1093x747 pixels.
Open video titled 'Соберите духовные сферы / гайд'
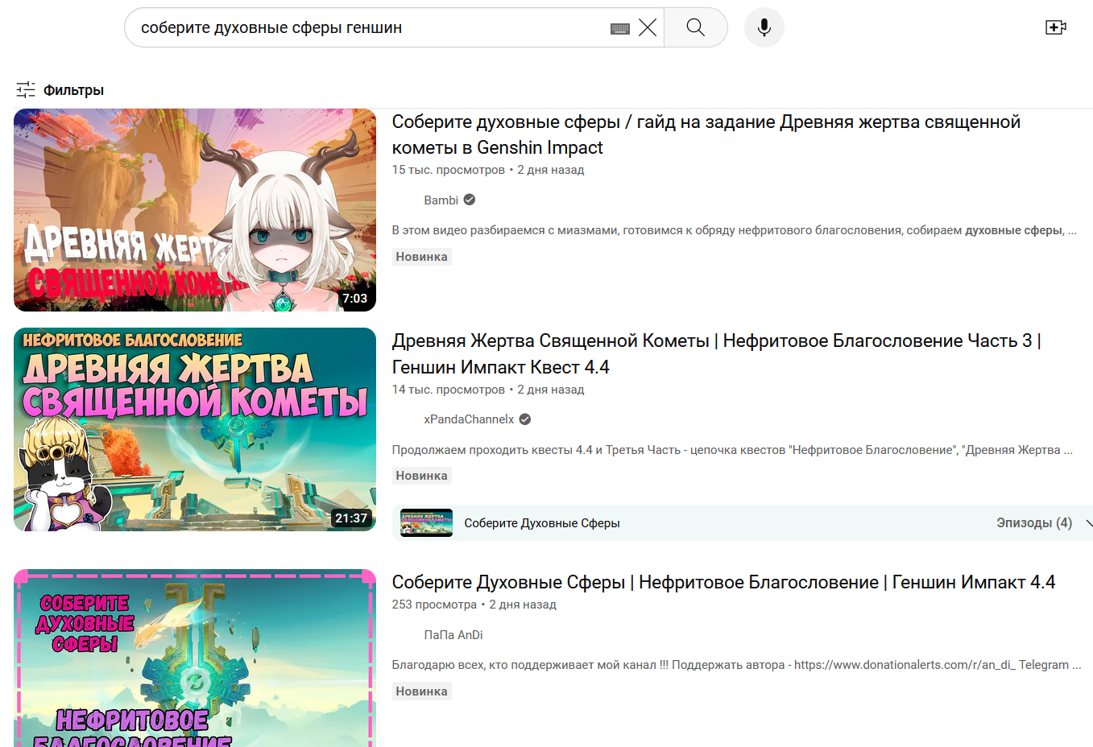pyautogui.click(x=706, y=134)
